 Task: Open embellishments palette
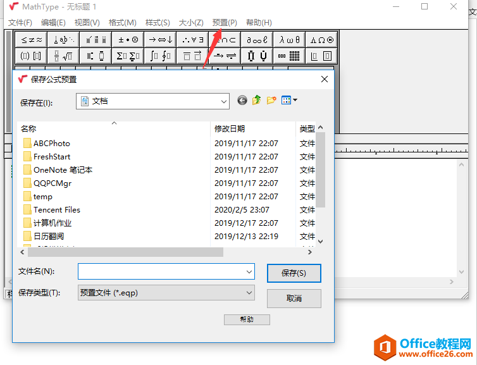click(96, 40)
